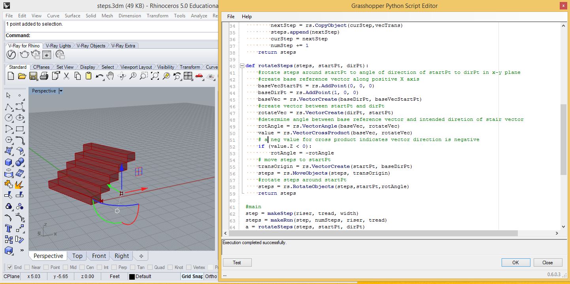Toggle the CPlane coordinate pane
Screen dimensions: 570x284
(x=12, y=276)
